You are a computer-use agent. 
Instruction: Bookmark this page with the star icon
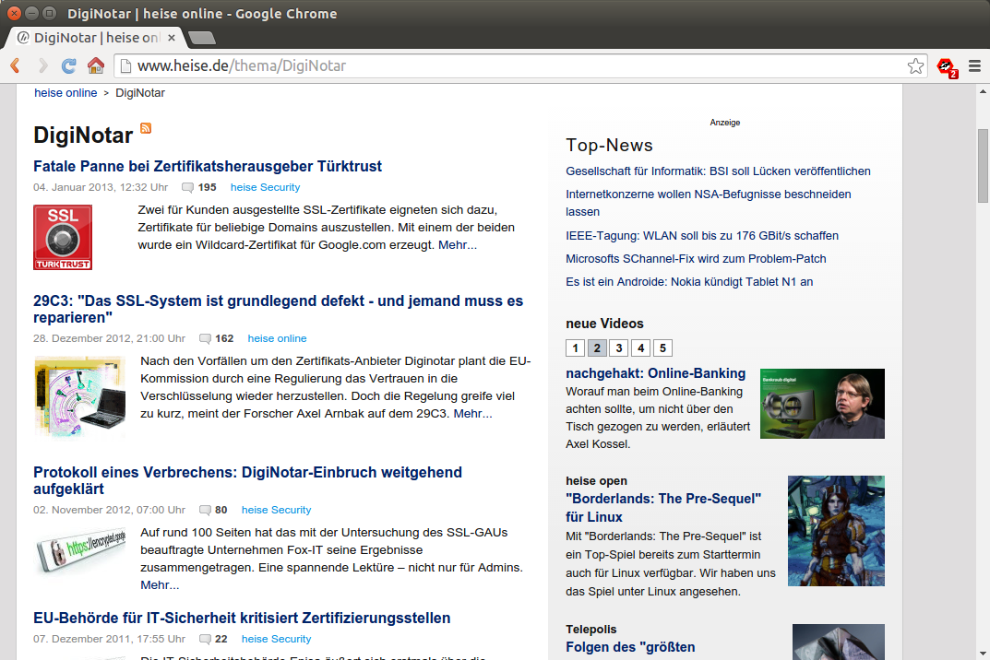914,65
